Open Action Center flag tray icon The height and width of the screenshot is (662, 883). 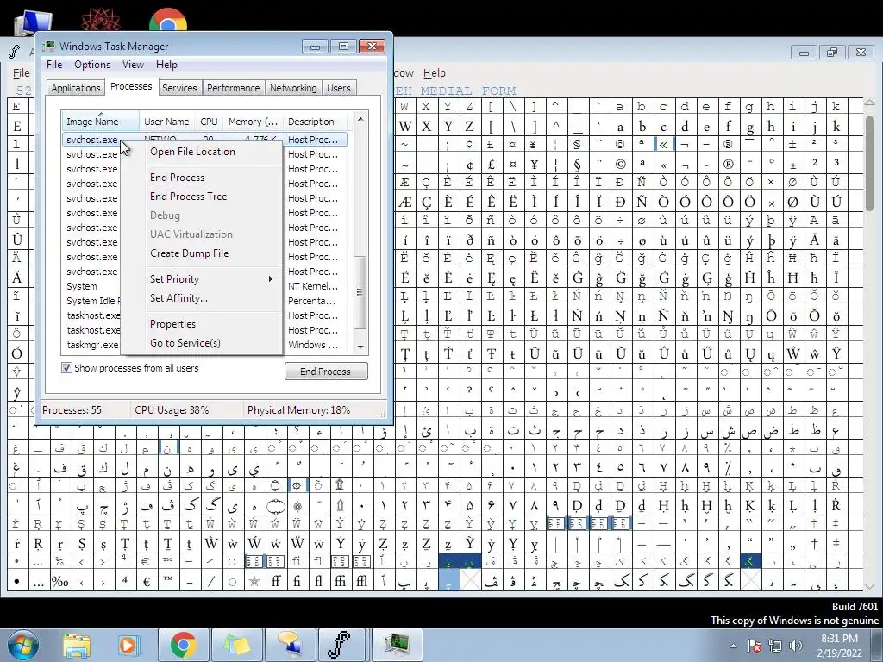pyautogui.click(x=755, y=646)
